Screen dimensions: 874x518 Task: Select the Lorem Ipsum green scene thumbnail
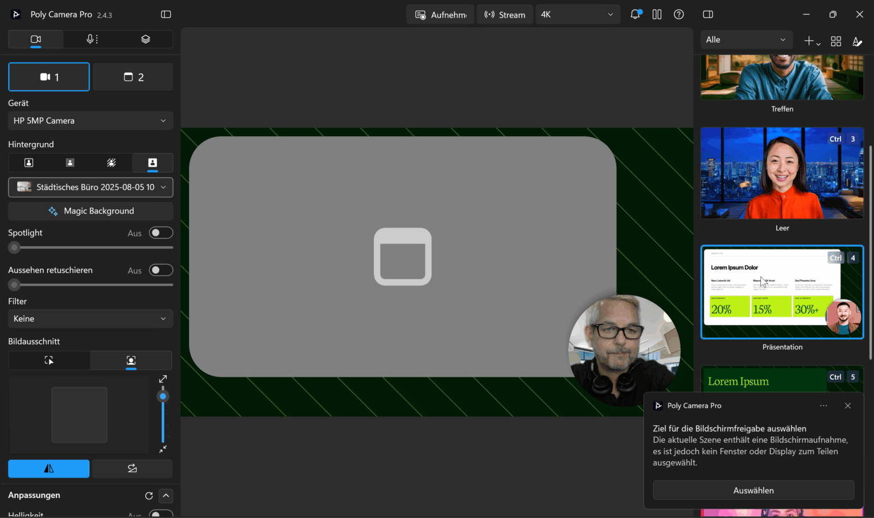click(x=782, y=379)
